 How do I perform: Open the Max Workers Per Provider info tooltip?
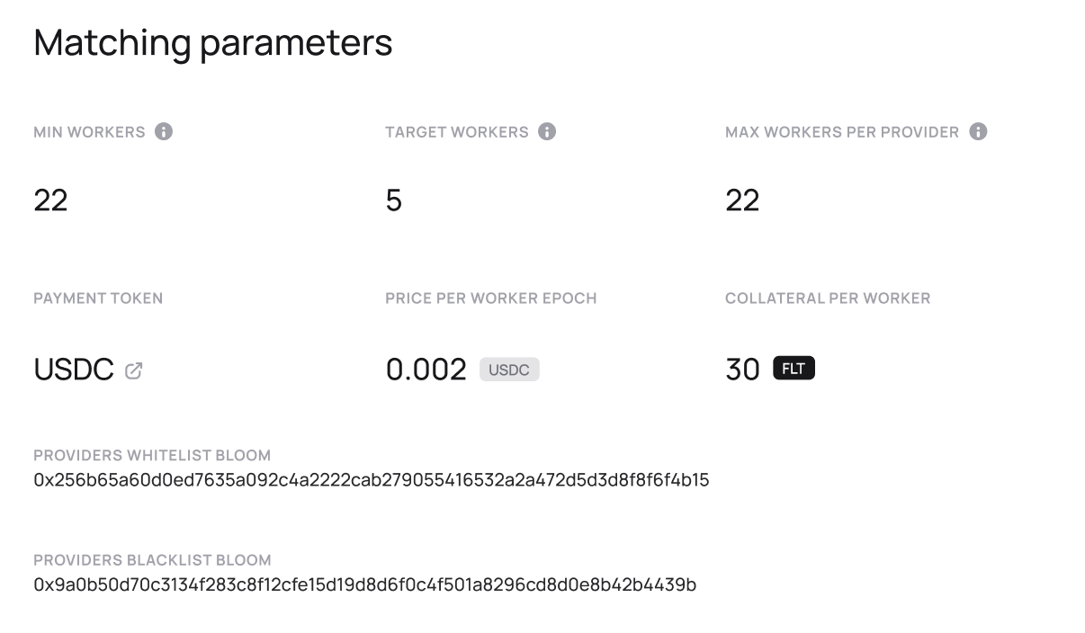pos(978,132)
